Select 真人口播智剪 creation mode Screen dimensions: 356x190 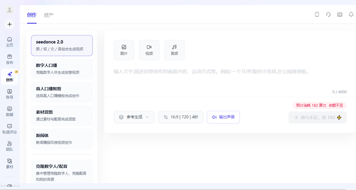point(62,92)
